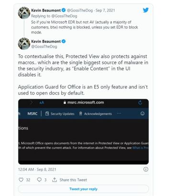Screen dimensions: 172x196
Task: Click the share upload arrow icon
Action: point(54,180)
